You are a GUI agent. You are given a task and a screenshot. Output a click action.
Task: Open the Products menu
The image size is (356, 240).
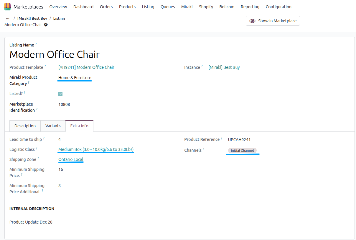click(x=127, y=6)
